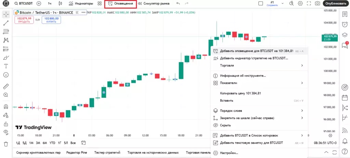This screenshot has height=158, width=350.
Task: Expand Закрепить на шкале submenu
Action: coord(259,118)
